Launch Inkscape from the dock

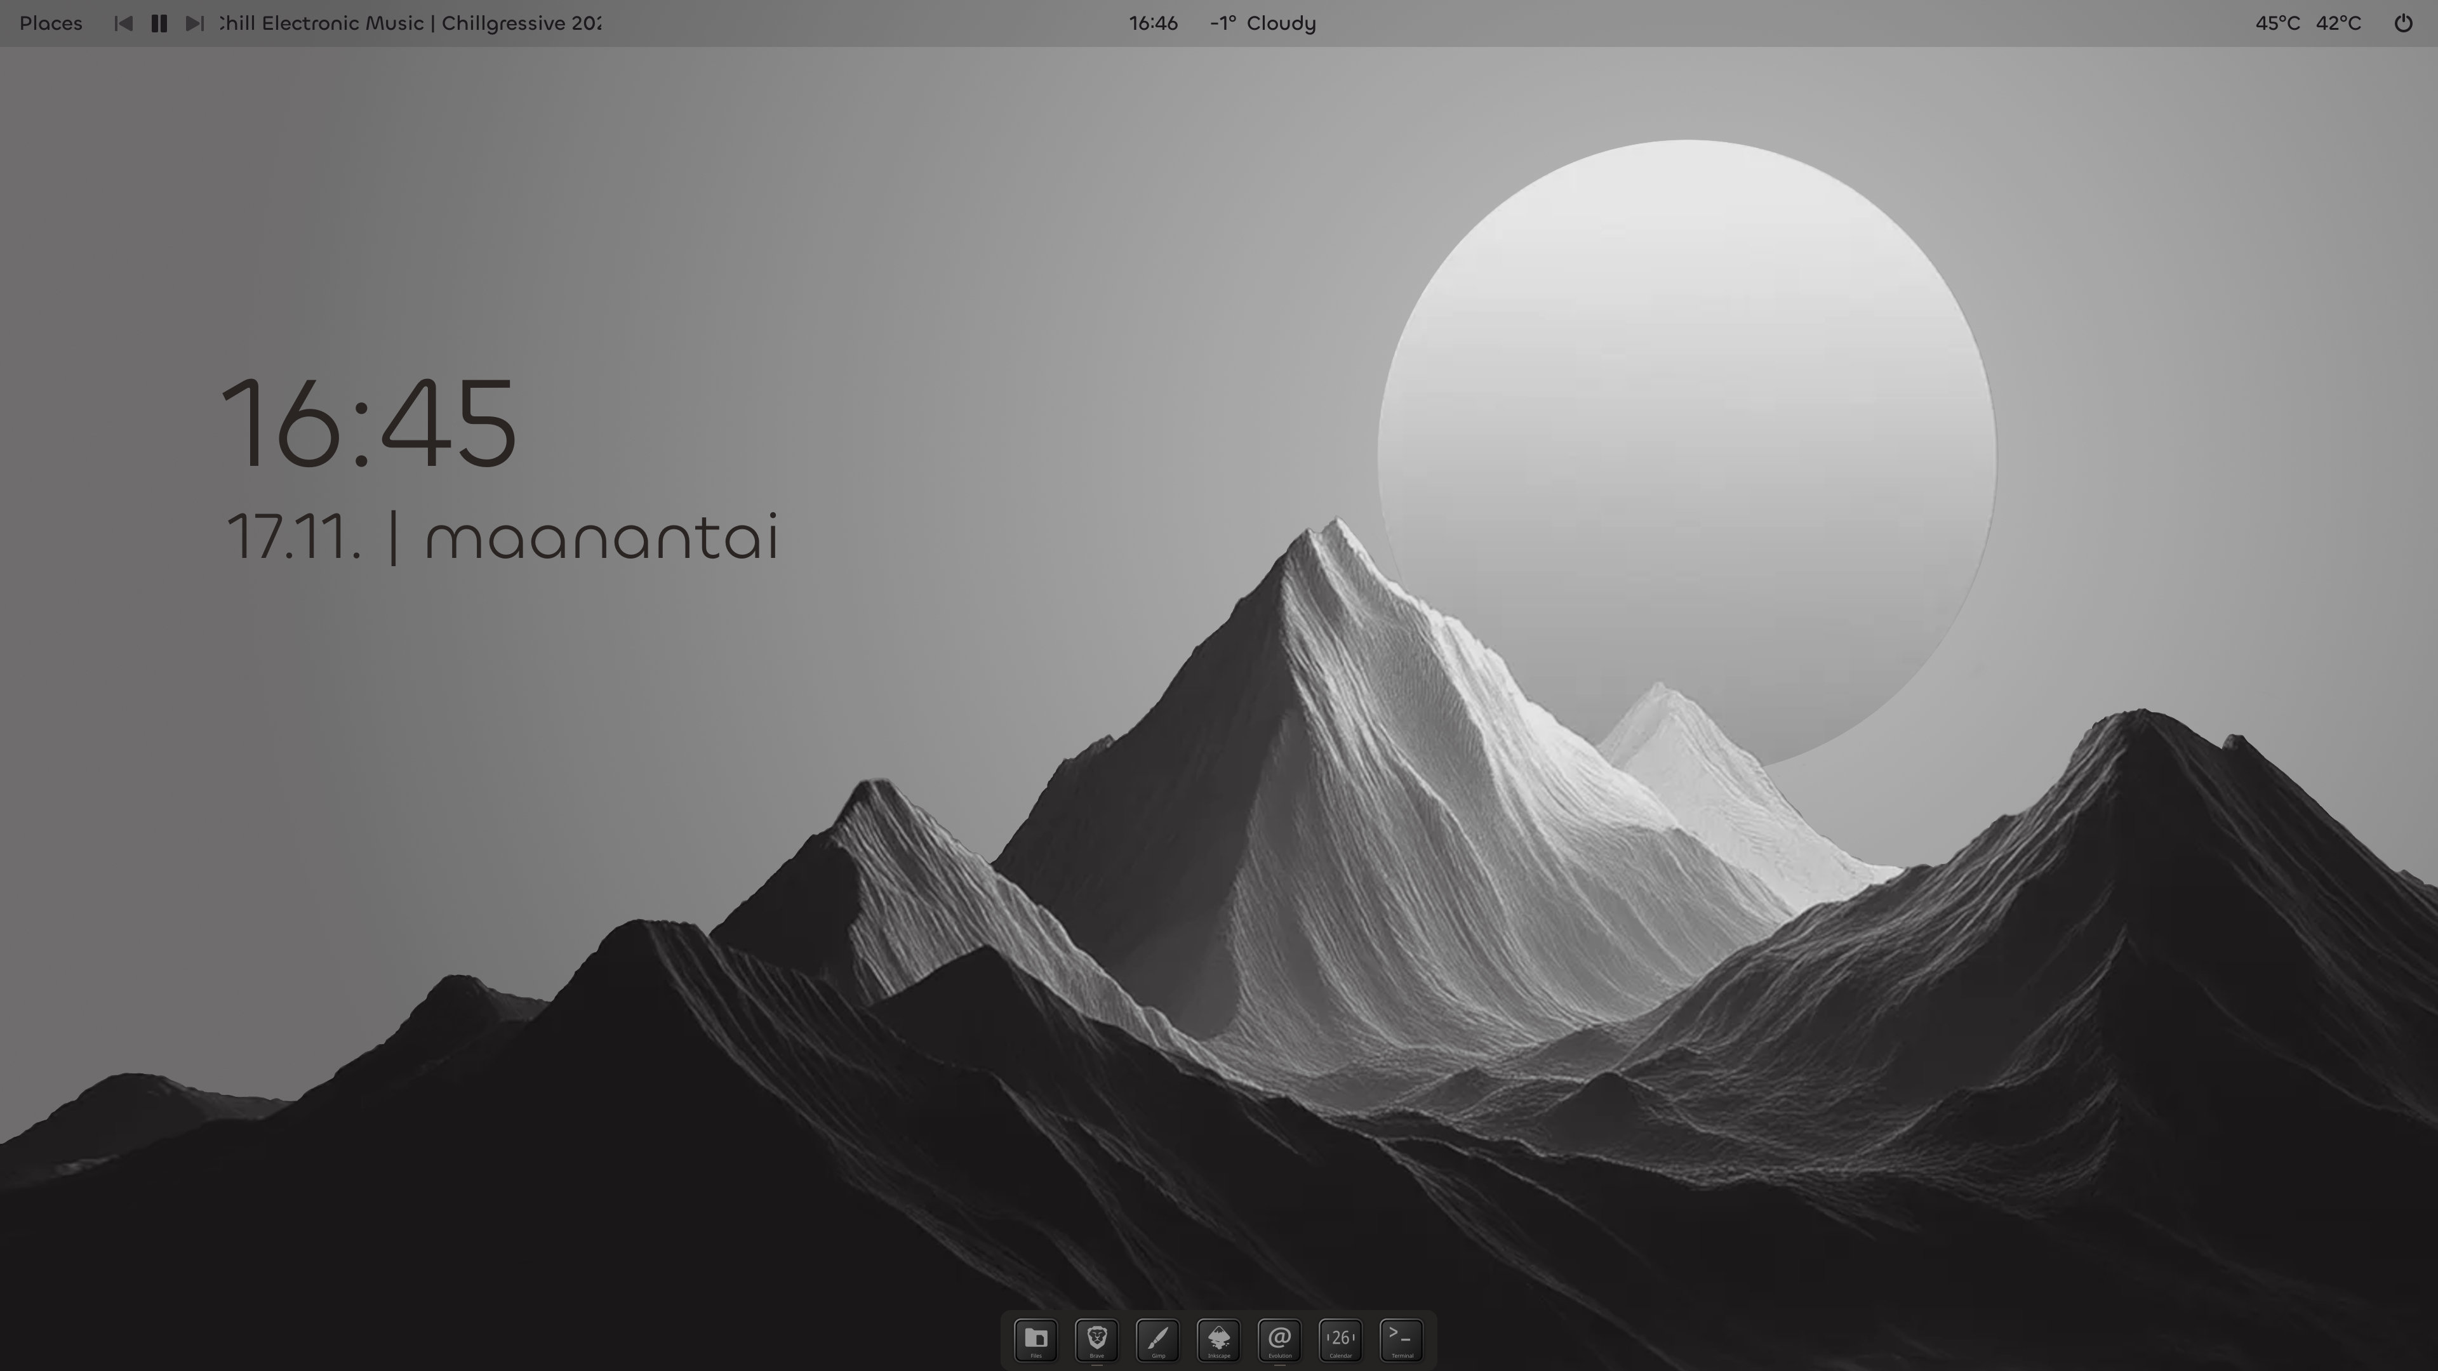1219,1339
